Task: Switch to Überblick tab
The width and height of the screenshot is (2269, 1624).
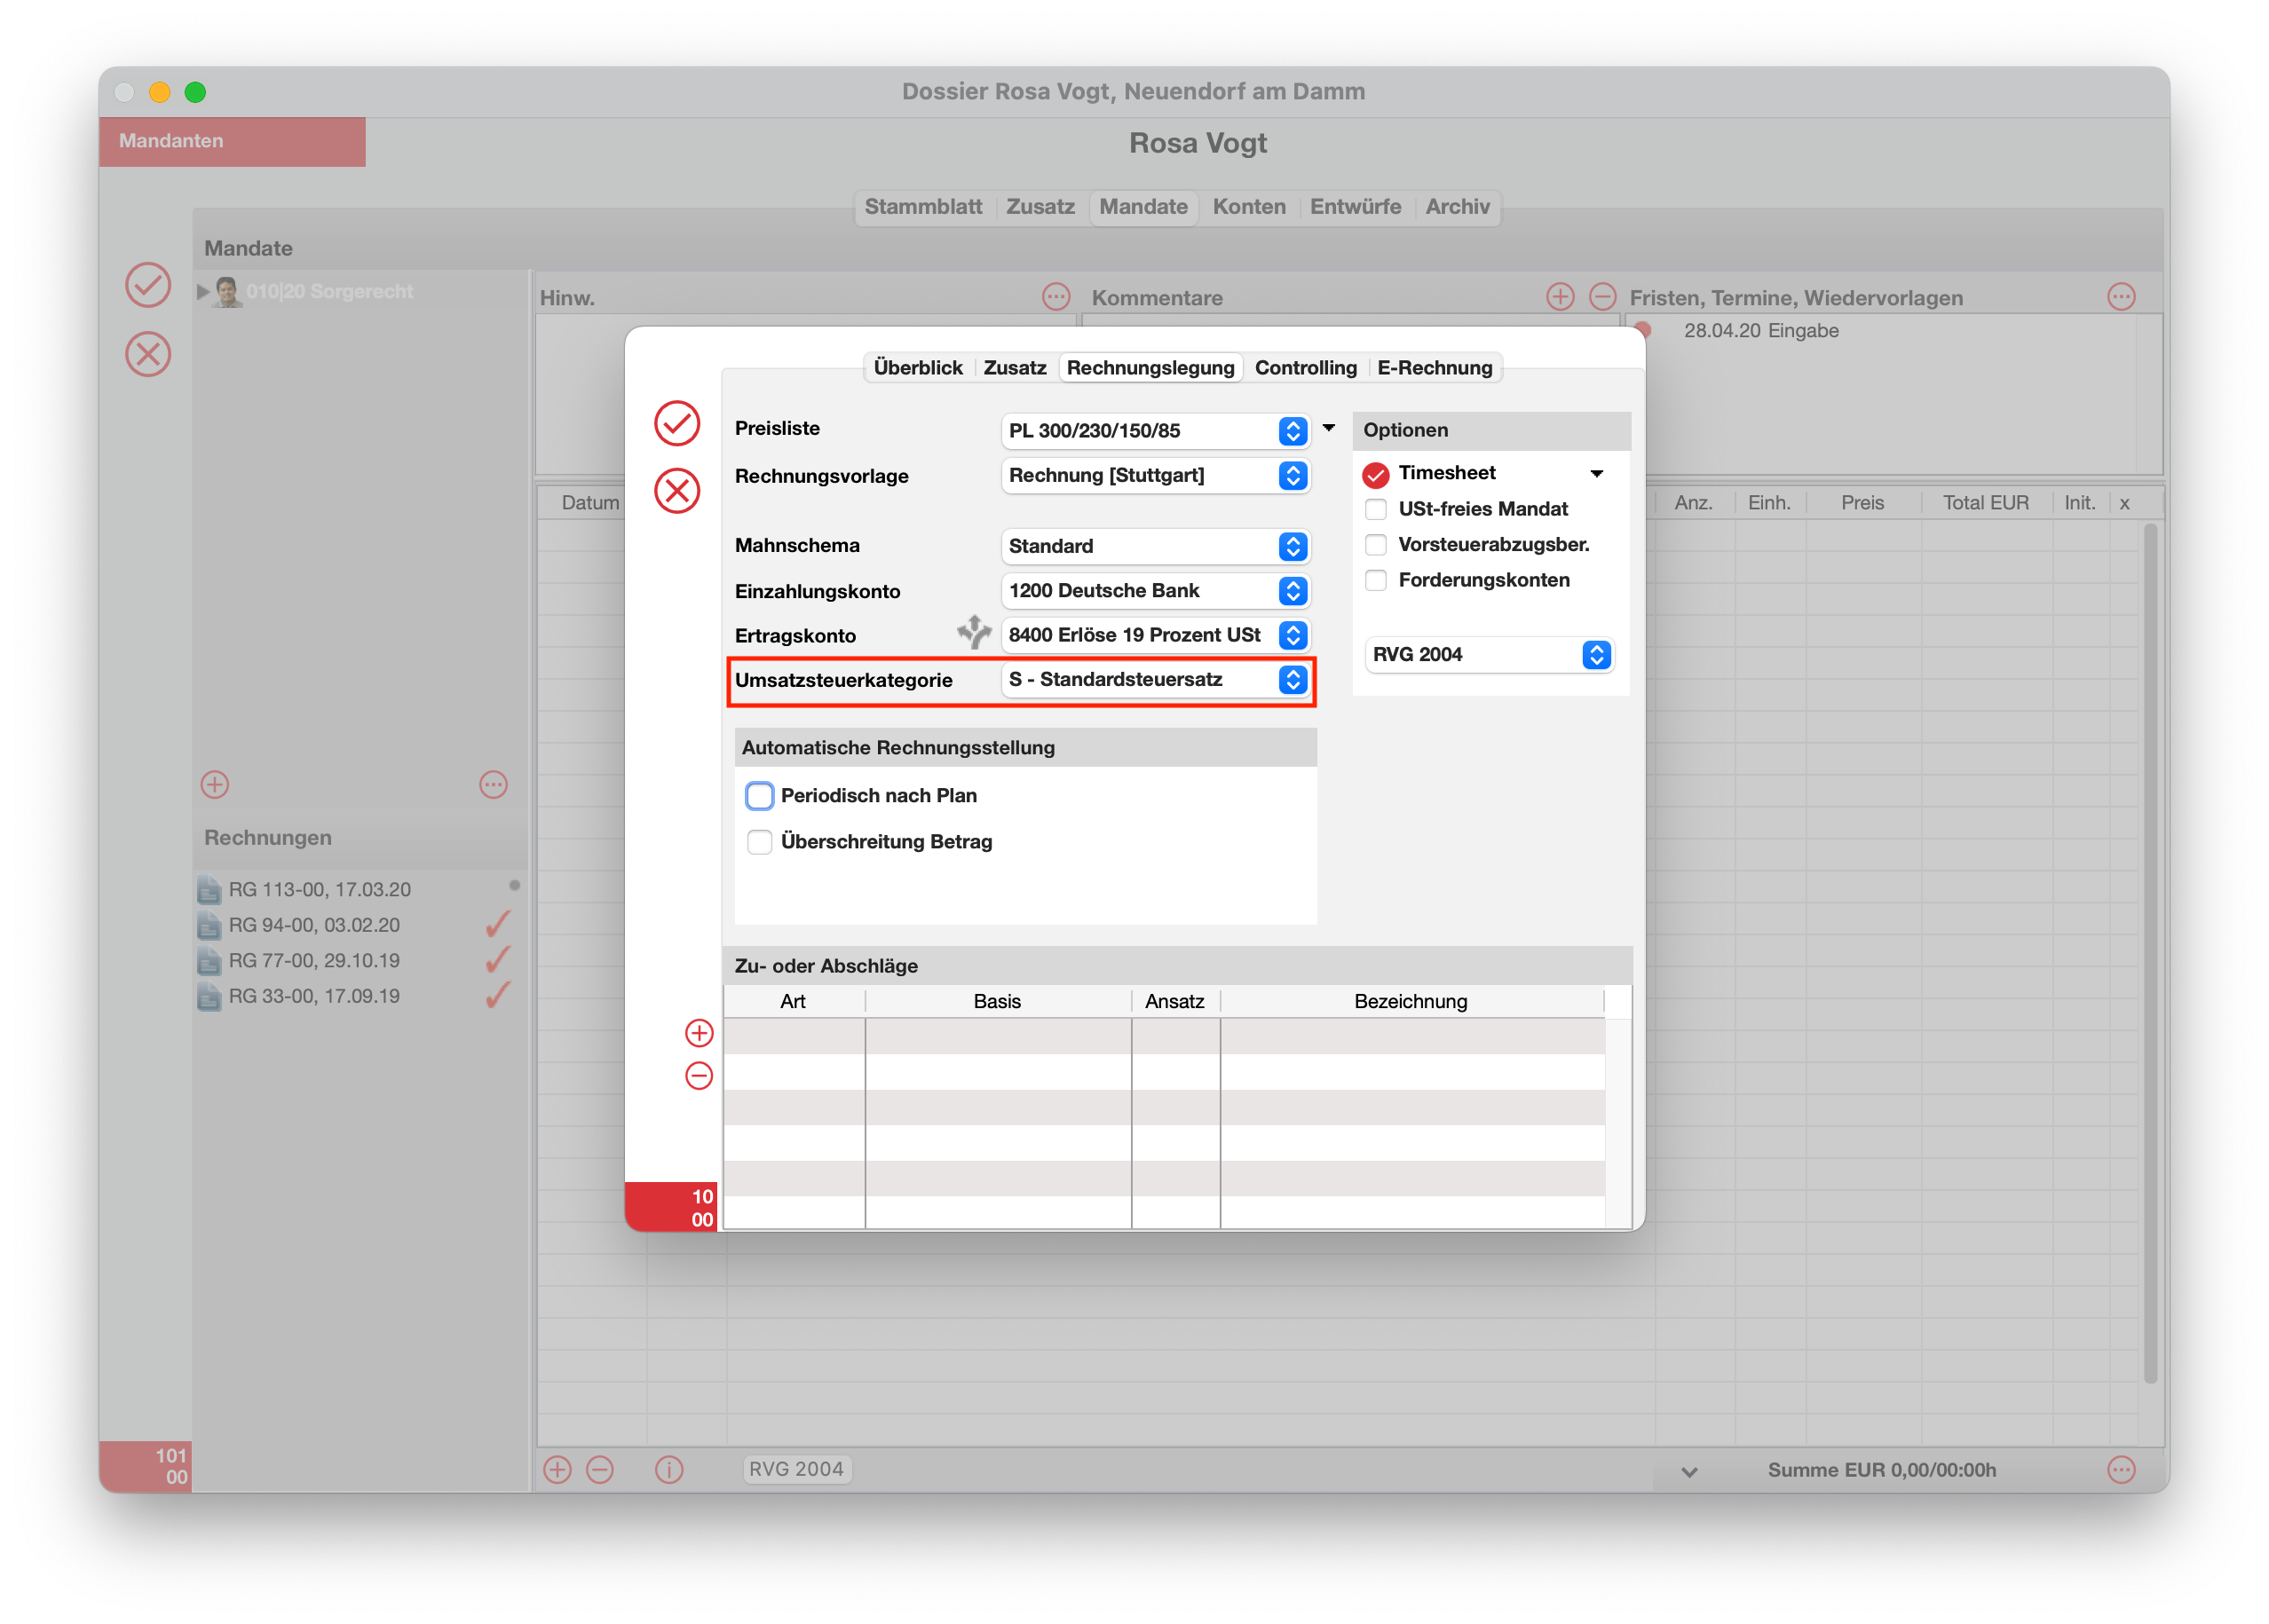Action: coord(917,368)
